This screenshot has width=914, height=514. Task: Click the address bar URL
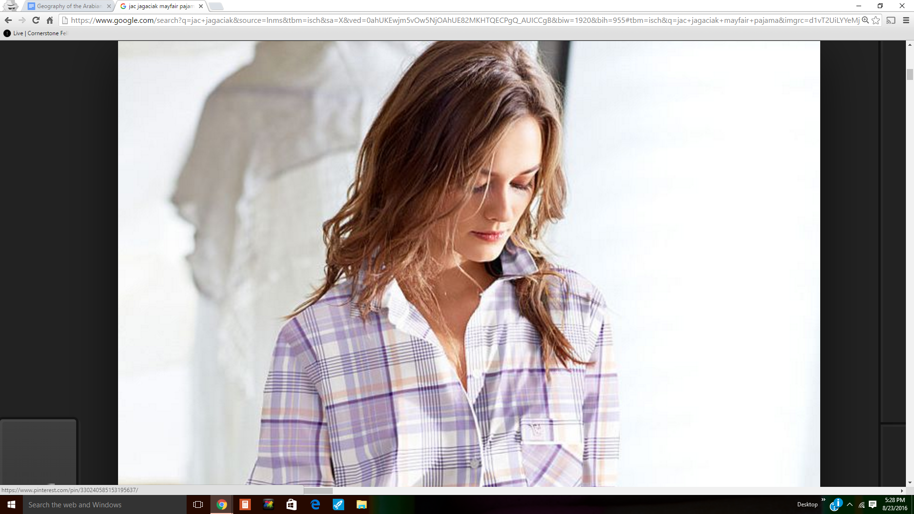465,20
